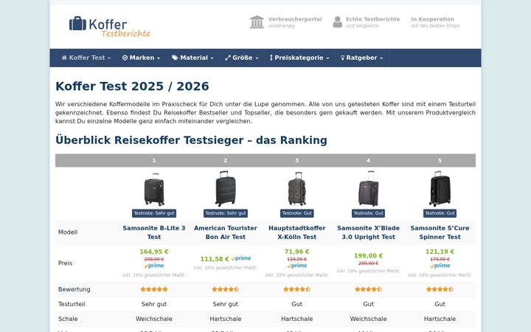Viewport: 531px width, 332px height.
Task: Click the prime logo under 121,19 € price
Action: [440, 266]
